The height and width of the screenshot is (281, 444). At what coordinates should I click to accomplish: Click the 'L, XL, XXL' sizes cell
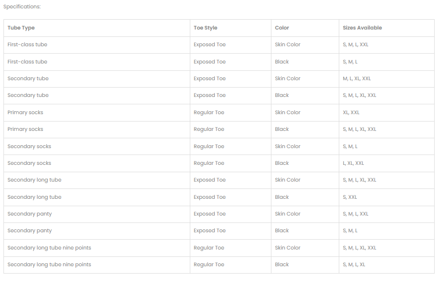tap(354, 163)
